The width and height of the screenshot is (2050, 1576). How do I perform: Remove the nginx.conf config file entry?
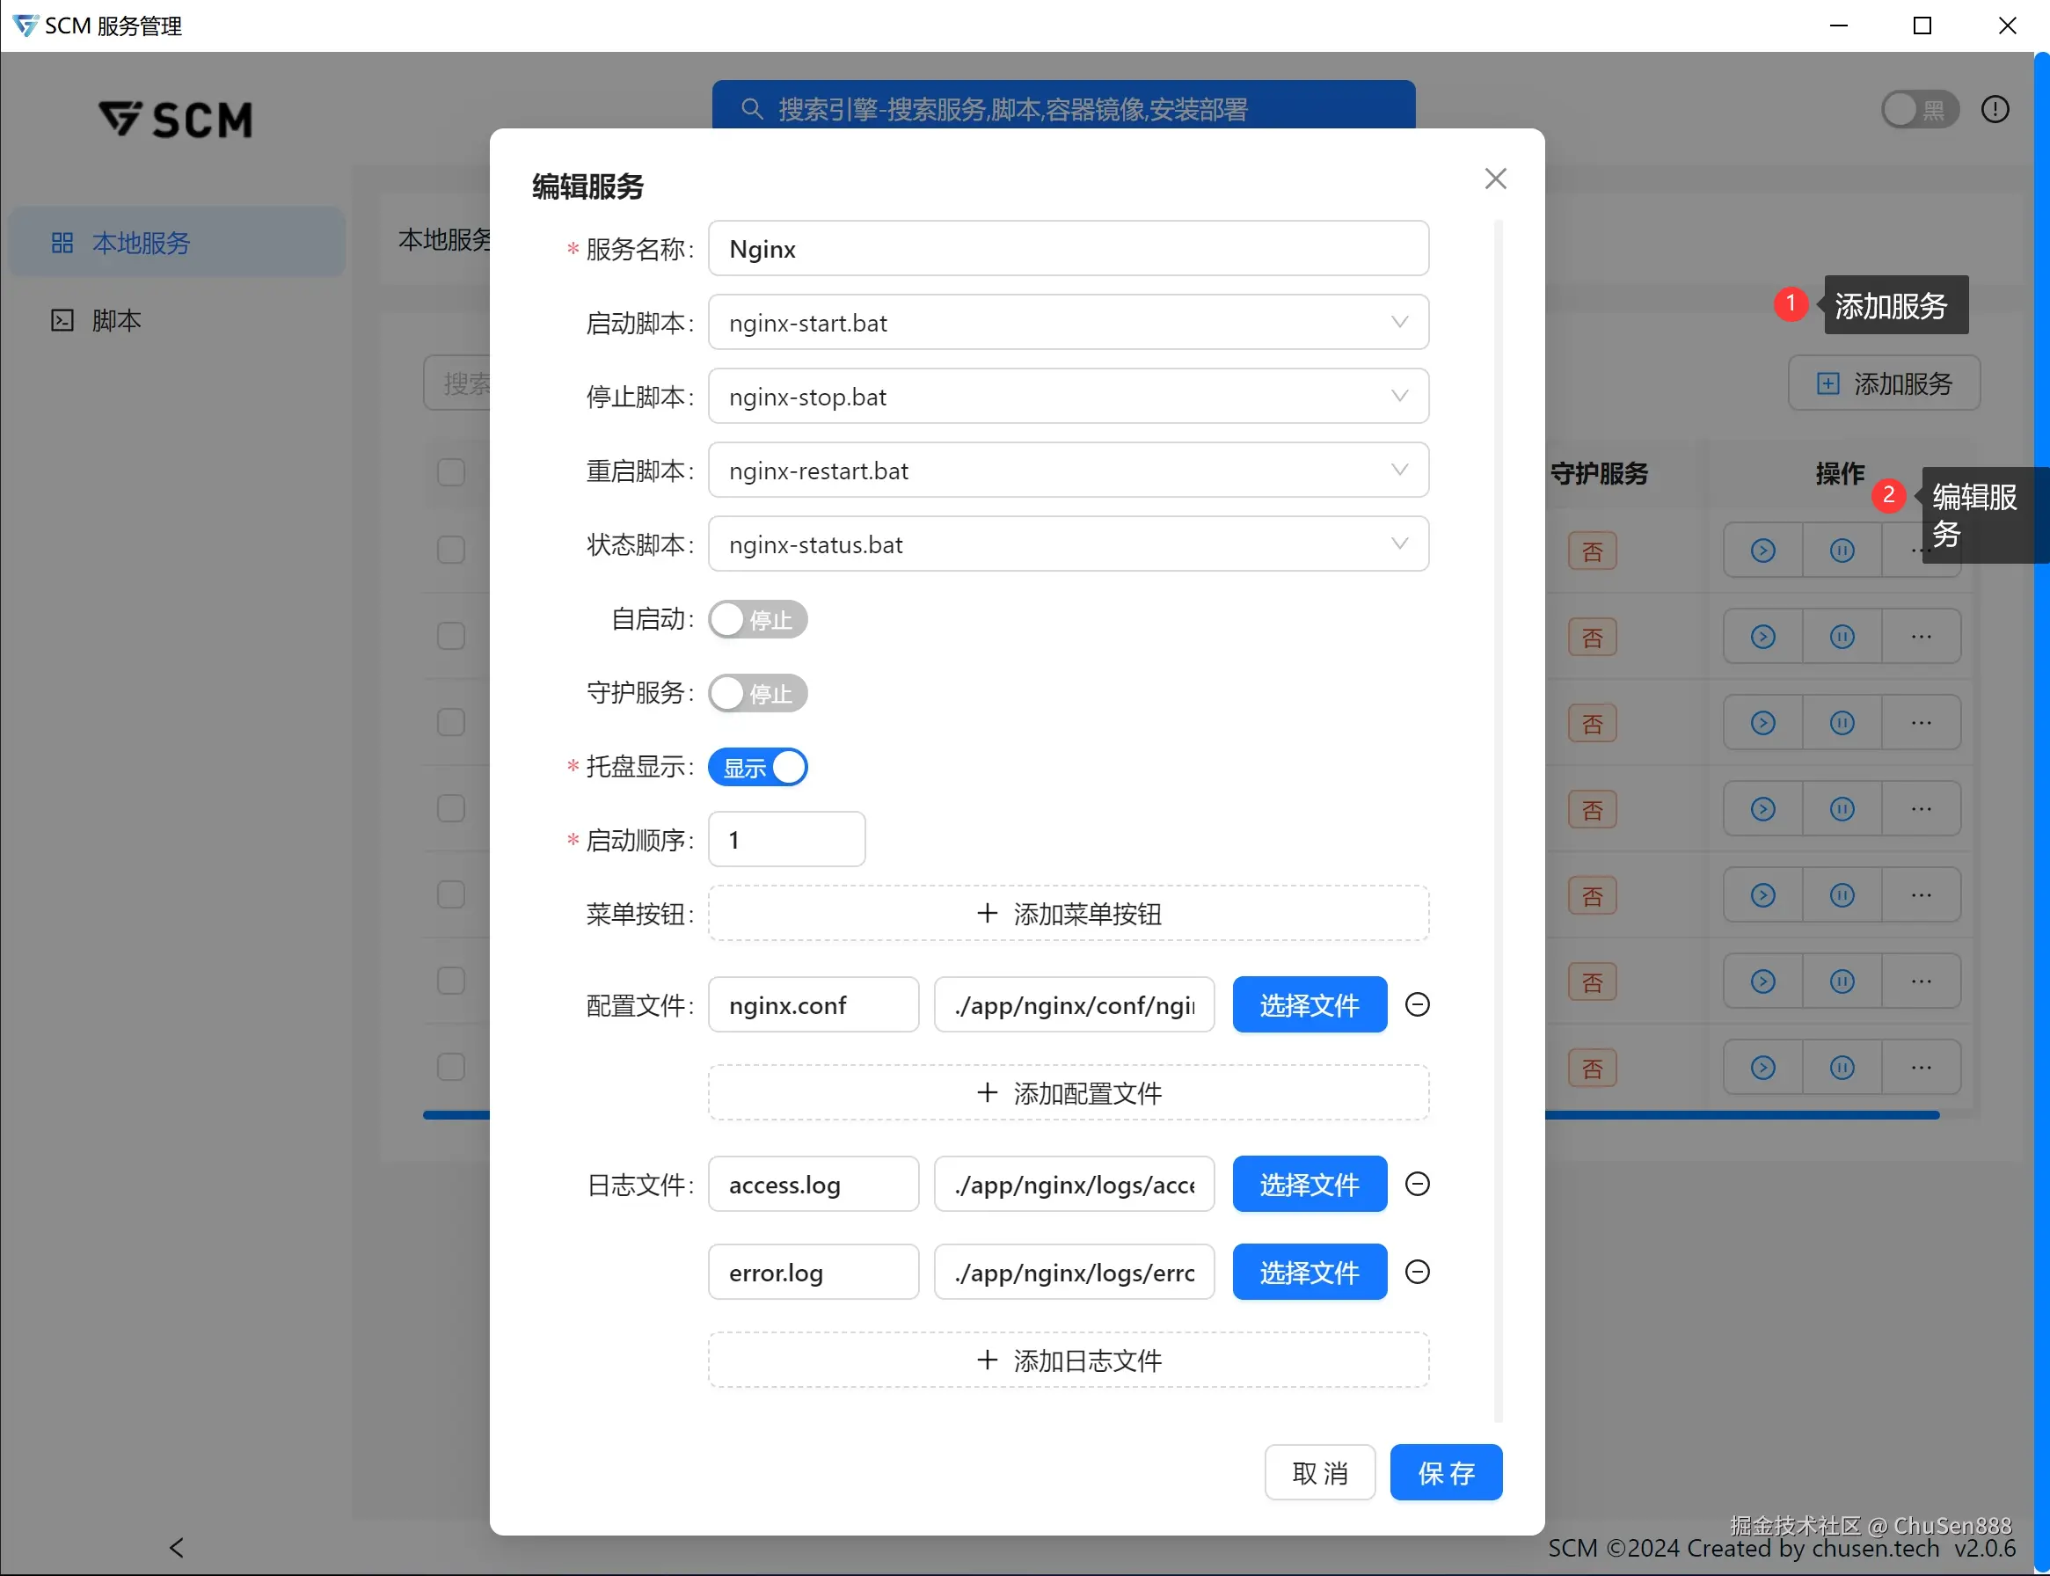[1417, 1004]
